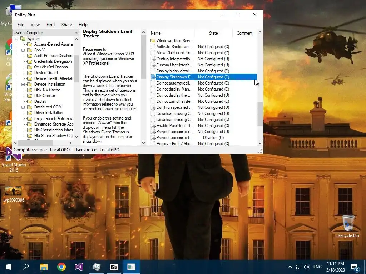The height and width of the screenshot is (274, 366).
Task: Select File Classification Infrastructure category
Action: (54, 130)
